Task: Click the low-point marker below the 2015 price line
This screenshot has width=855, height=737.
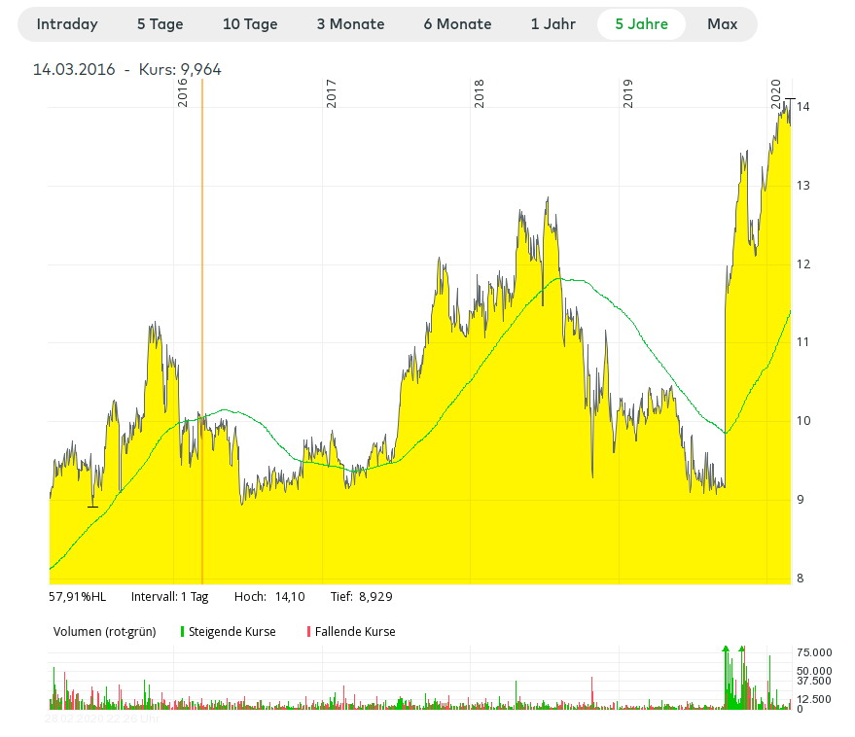Action: pos(92,506)
